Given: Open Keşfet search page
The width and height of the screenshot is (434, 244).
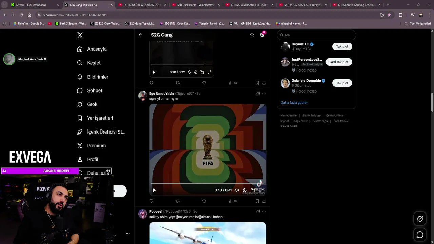Looking at the screenshot, I should (x=89, y=63).
